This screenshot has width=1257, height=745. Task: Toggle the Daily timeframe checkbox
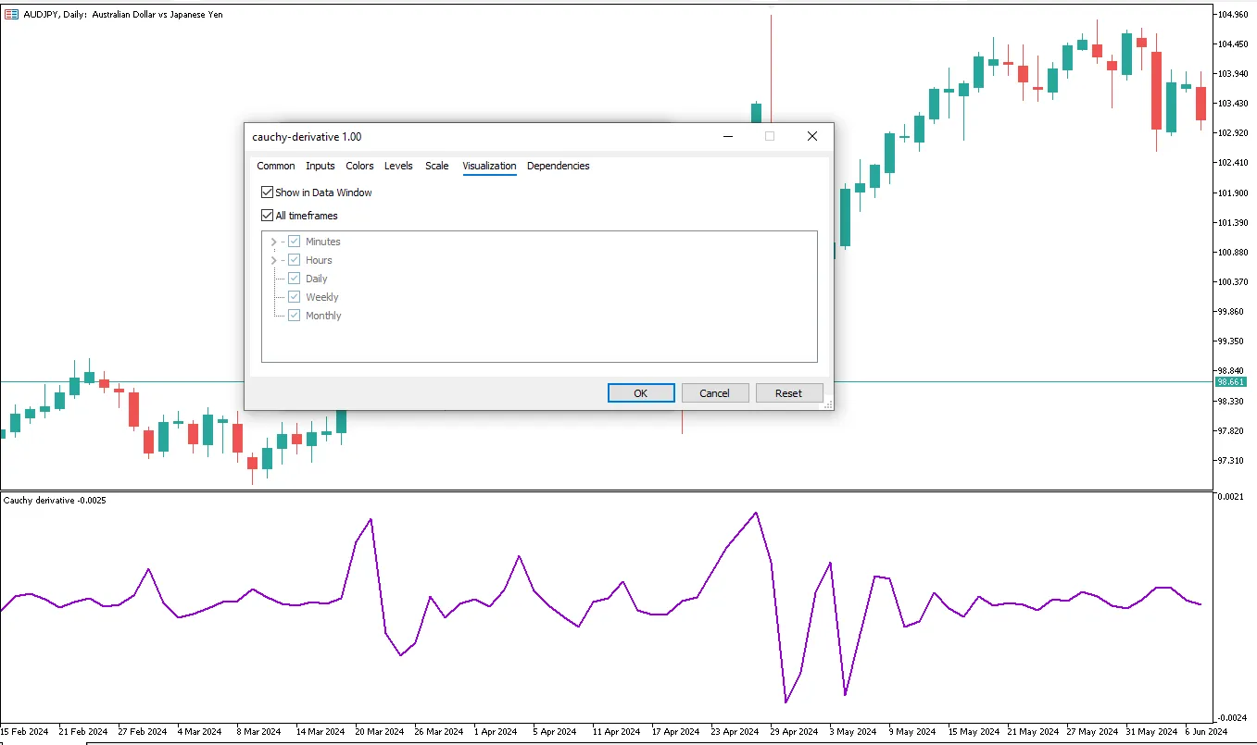(295, 279)
